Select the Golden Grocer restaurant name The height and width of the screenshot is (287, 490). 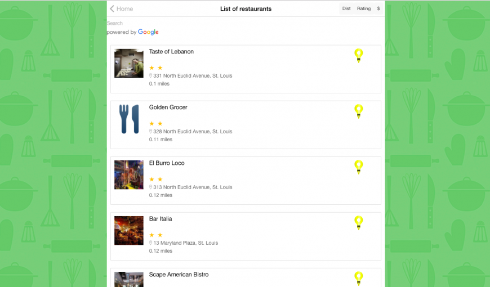(x=168, y=107)
